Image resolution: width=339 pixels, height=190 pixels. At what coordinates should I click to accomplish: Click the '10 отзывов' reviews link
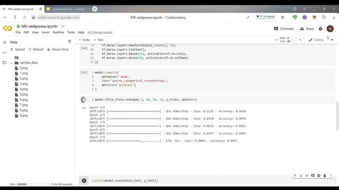click(x=265, y=16)
